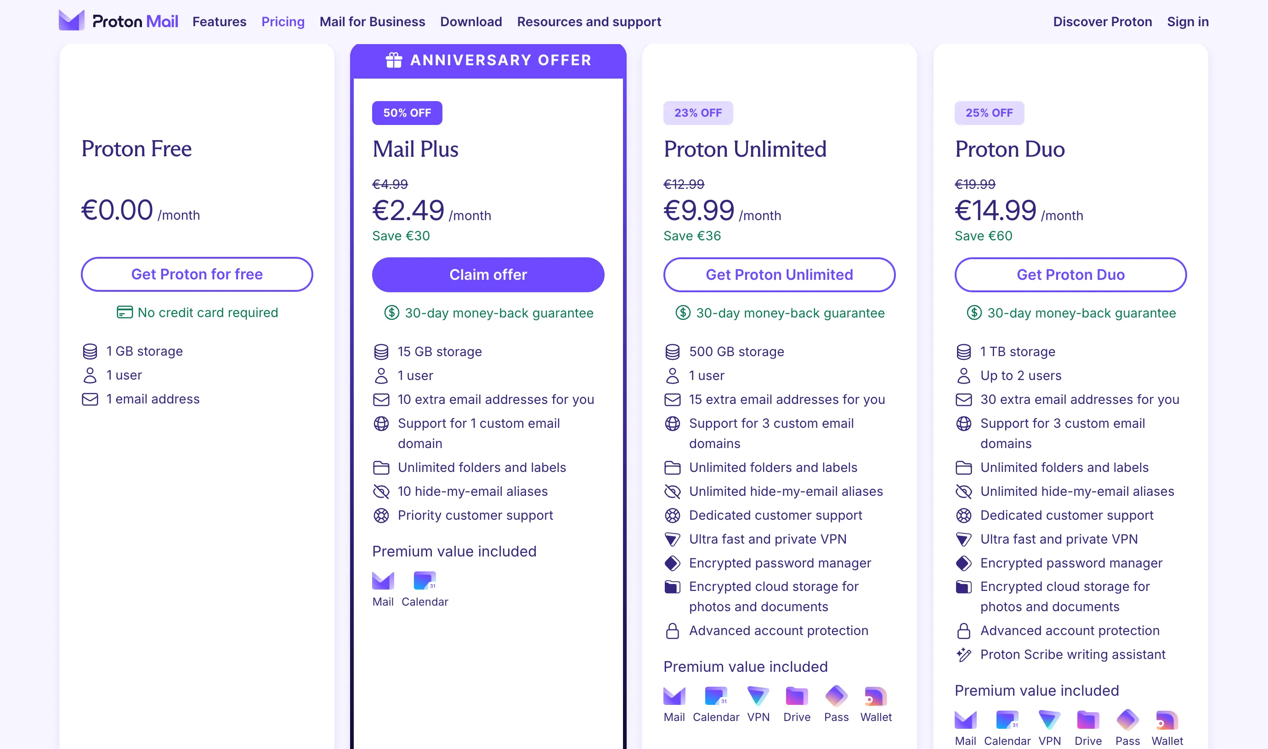Image resolution: width=1268 pixels, height=749 pixels.
Task: Click Get Proton Unlimited
Action: click(x=778, y=274)
